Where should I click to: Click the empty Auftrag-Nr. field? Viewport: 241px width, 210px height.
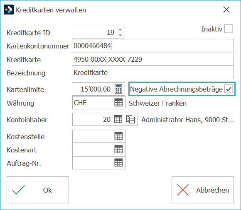tap(98, 163)
